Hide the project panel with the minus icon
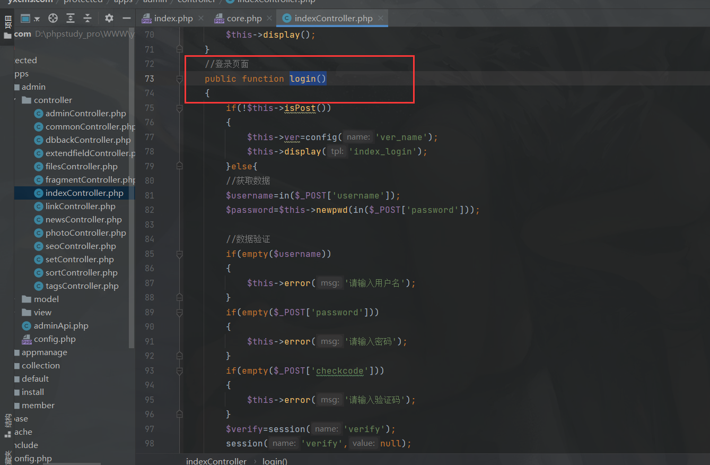The height and width of the screenshot is (465, 710). pos(126,19)
